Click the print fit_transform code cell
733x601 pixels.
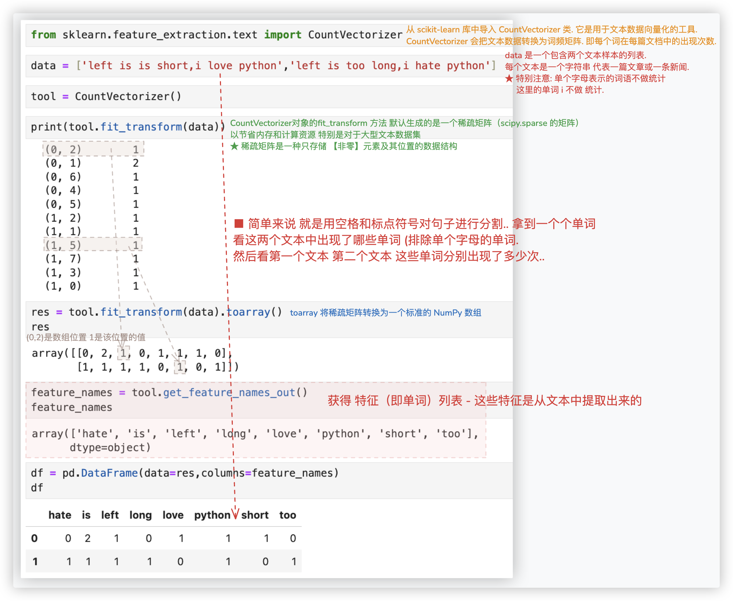pos(127,127)
